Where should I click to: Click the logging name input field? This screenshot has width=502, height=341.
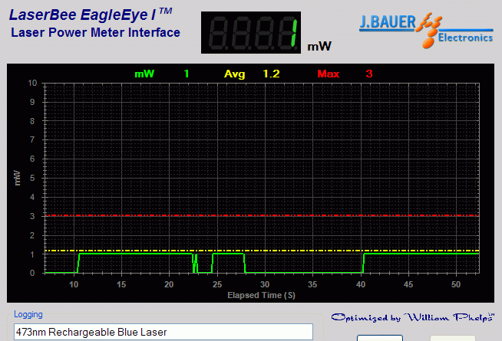163,332
